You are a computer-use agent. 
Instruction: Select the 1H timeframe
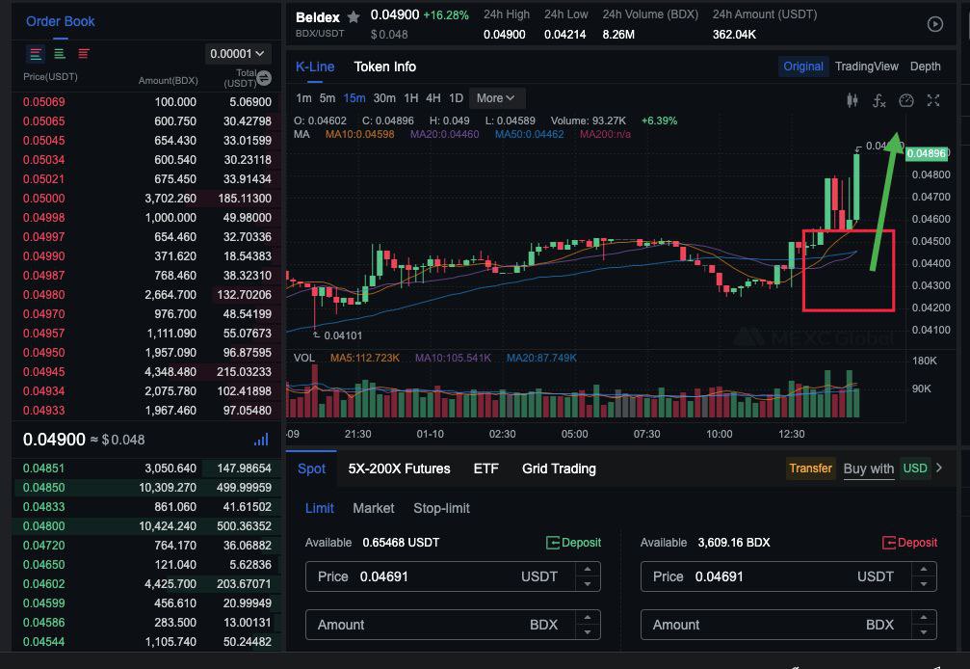click(410, 98)
